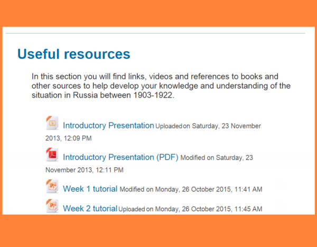Click the Introductory Presentation slideshow file icon
This screenshot has width=317, height=247.
[52, 123]
